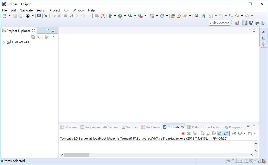Screen dimensions: 268x165
Task: Click New Dynamic Web Project icon
Action: coord(152,16)
